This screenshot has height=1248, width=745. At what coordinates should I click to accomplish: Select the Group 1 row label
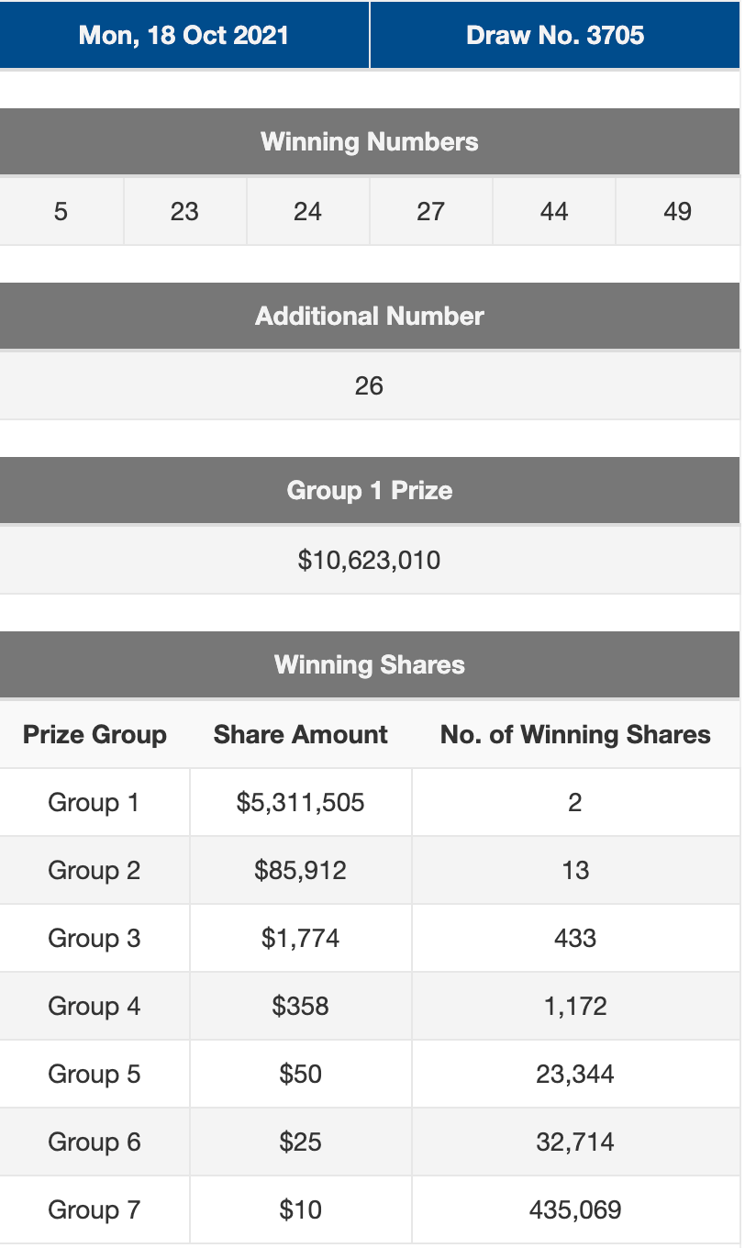94,803
